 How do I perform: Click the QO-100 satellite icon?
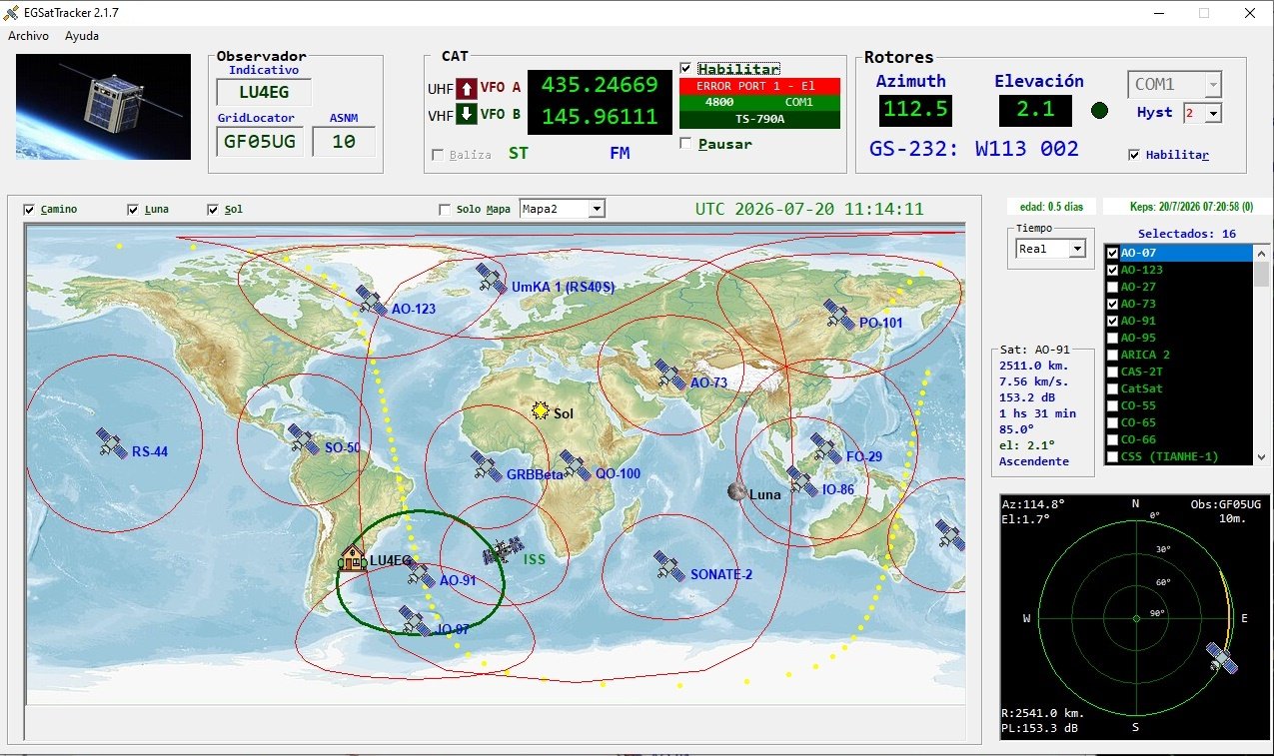(576, 465)
